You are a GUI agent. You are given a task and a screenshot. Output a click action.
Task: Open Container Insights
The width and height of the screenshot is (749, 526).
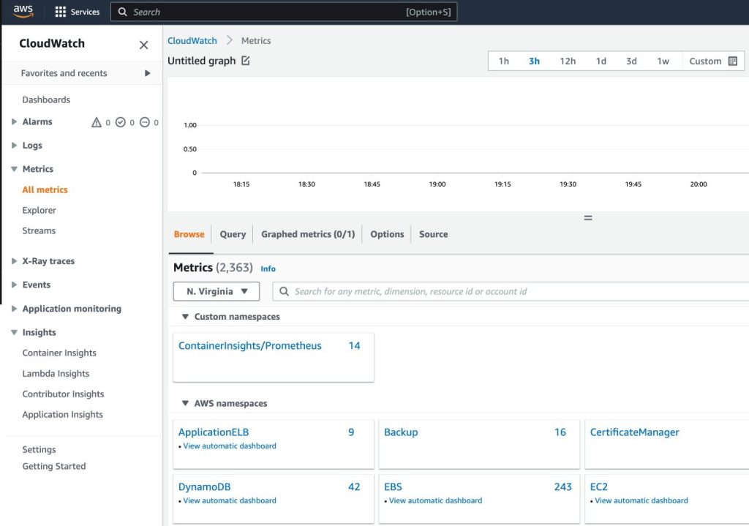tap(59, 353)
